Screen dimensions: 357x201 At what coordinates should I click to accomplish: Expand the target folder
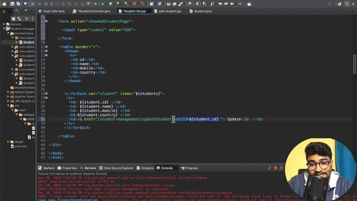pyautogui.click(x=8, y=142)
